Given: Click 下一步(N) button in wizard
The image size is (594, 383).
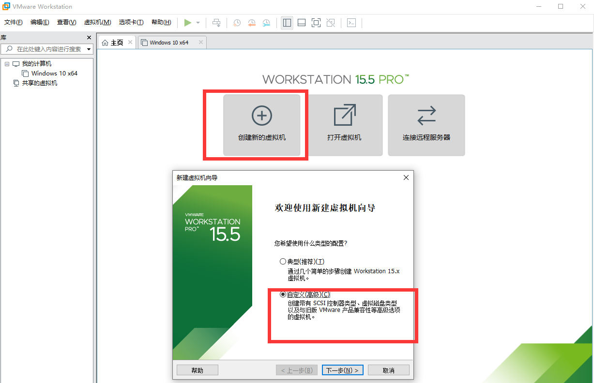Looking at the screenshot, I should pos(343,370).
